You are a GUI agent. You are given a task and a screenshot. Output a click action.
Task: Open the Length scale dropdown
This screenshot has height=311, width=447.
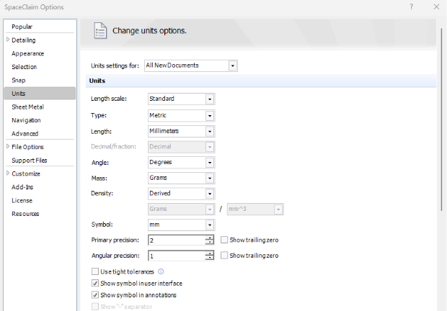point(208,99)
